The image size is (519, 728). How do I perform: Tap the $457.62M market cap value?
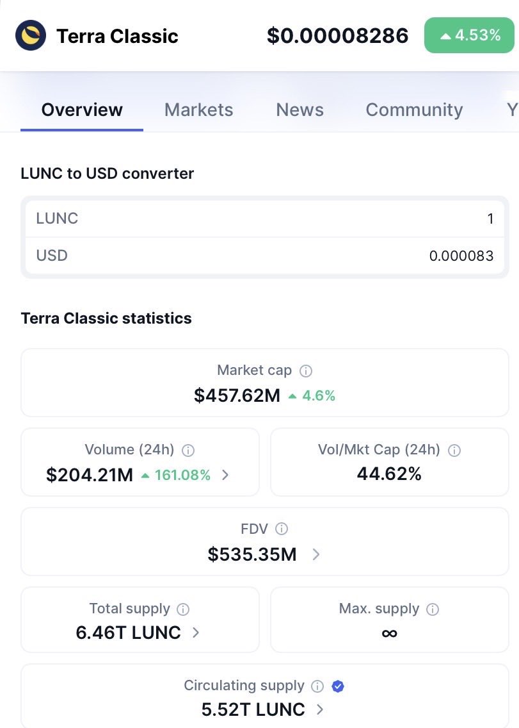pos(237,395)
